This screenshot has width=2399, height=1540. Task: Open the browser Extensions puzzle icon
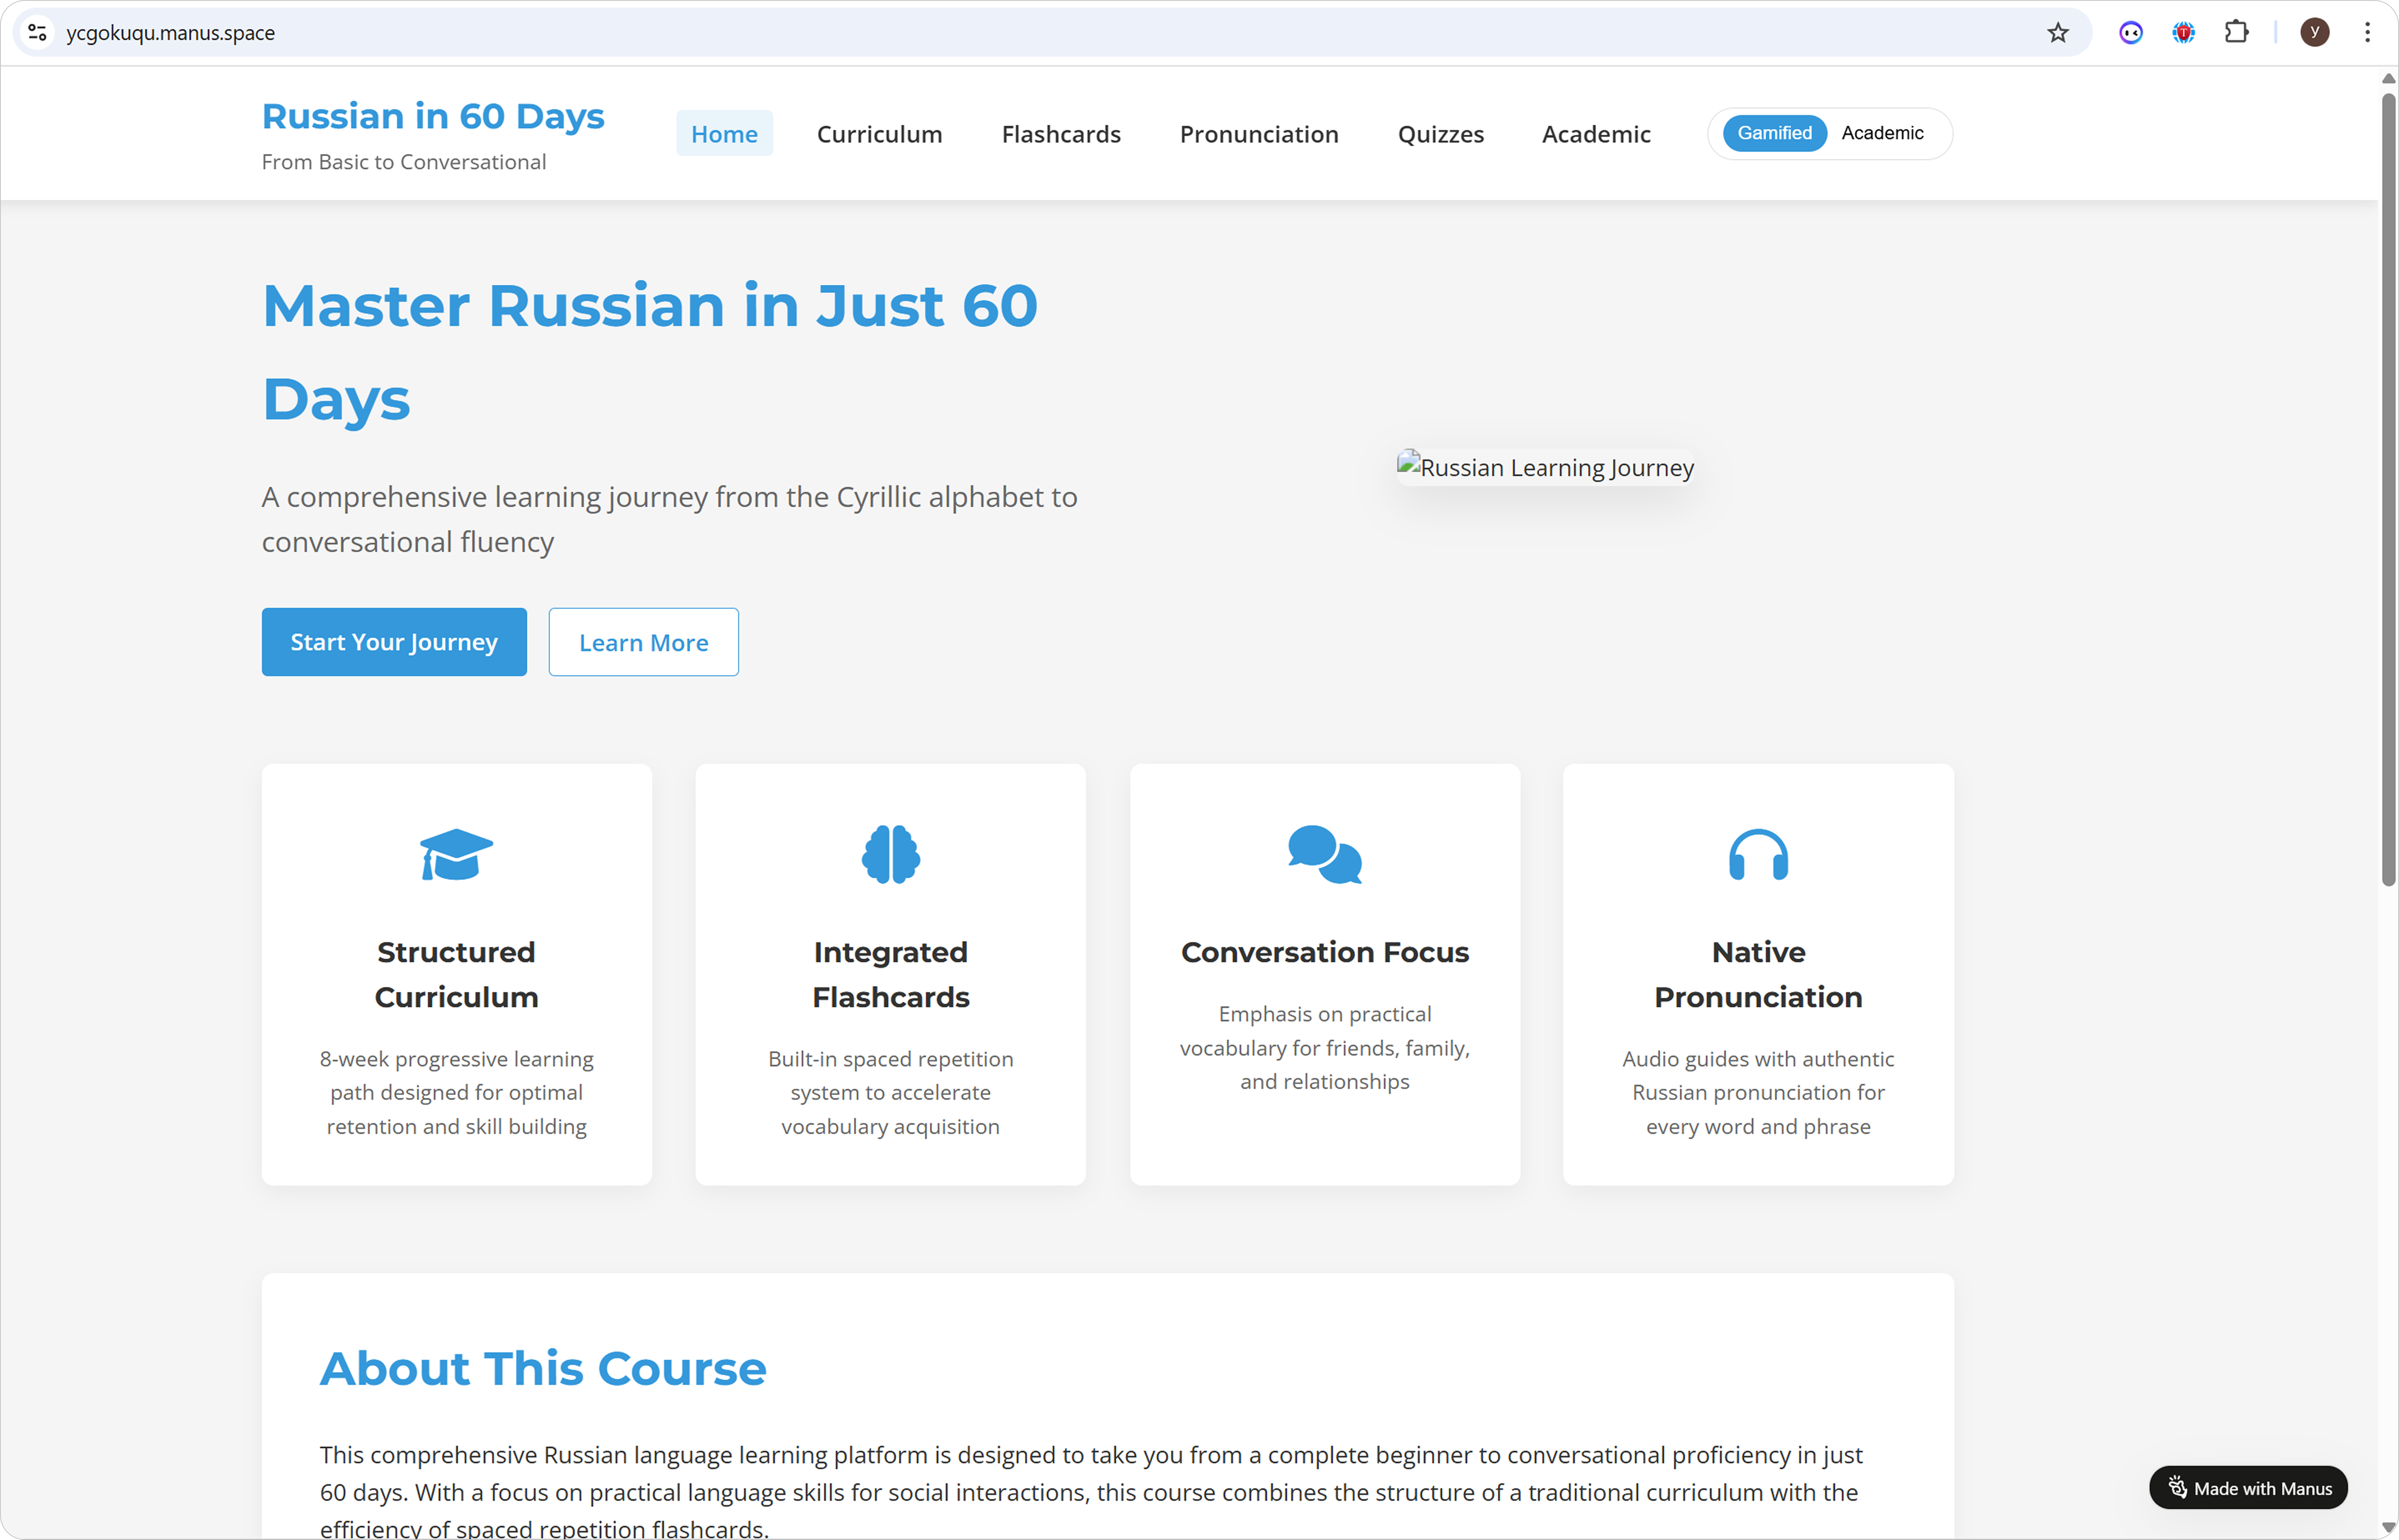(x=2236, y=33)
